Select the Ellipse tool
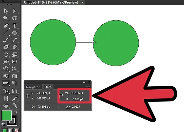 (14, 33)
